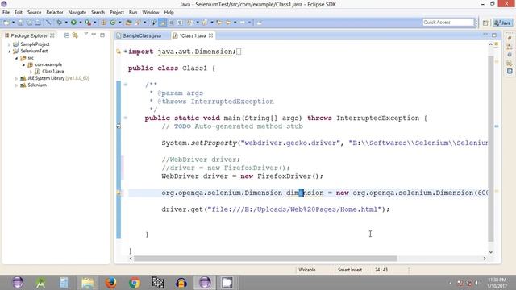Open the Refactor menu
The height and width of the screenshot is (290, 516).
[x=55, y=12]
